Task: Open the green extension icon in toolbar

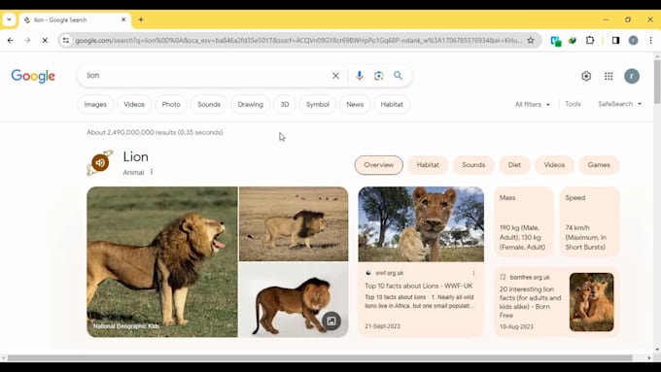Action: click(572, 41)
